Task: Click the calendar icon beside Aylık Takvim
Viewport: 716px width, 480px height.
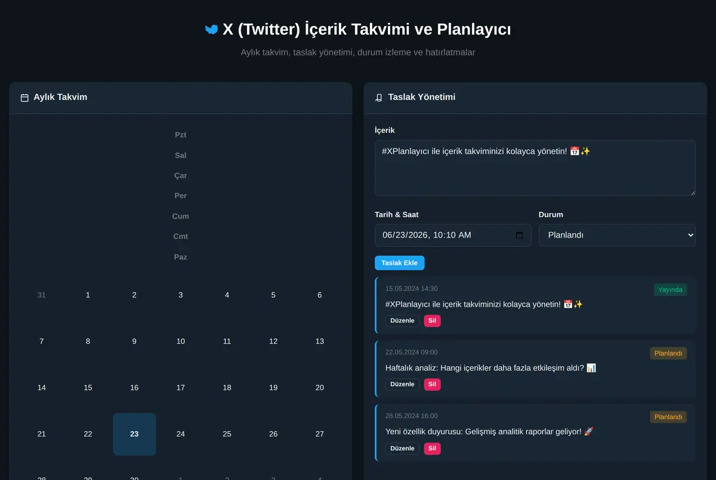Action: coord(24,98)
